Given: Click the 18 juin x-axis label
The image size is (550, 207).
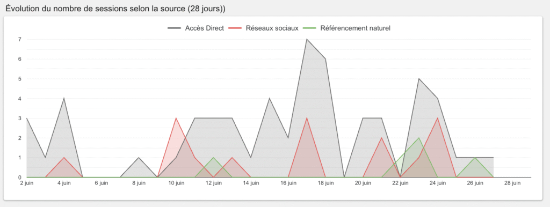Looking at the screenshot, I should 325,183.
